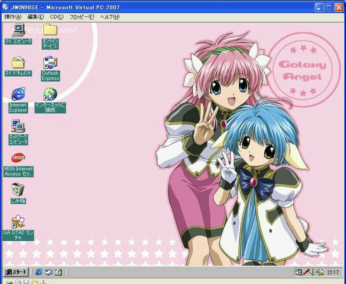The width and height of the screenshot is (346, 284).
Task: Open the ヘルプ(H) menu
Action: pos(110,17)
